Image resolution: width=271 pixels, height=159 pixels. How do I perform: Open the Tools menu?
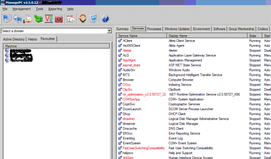[x=39, y=9]
